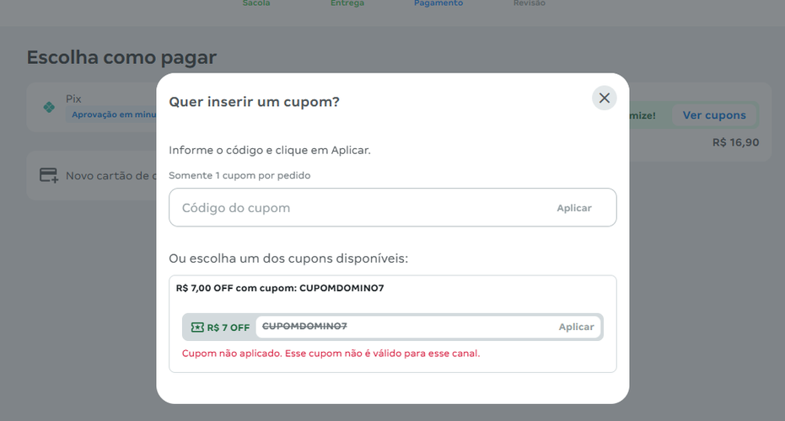785x421 pixels.
Task: Select the Pix diamond icon
Action: coord(49,107)
